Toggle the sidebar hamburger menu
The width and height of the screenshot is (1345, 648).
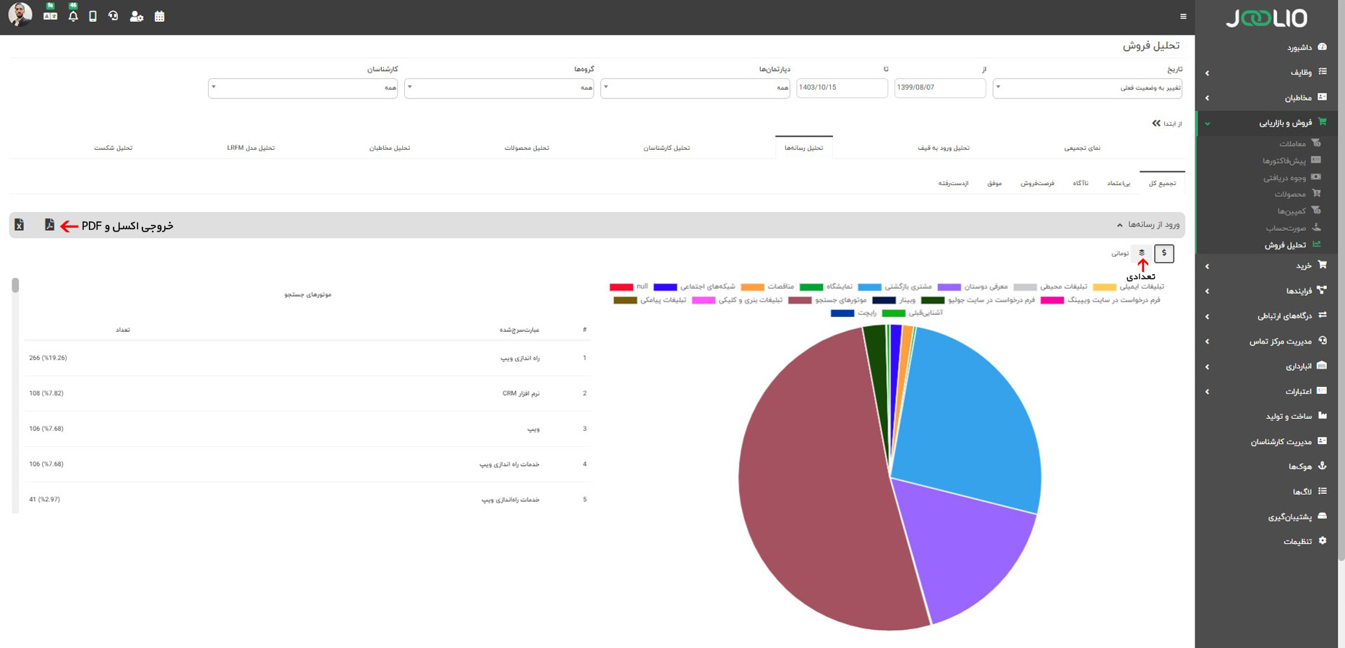tap(1183, 17)
